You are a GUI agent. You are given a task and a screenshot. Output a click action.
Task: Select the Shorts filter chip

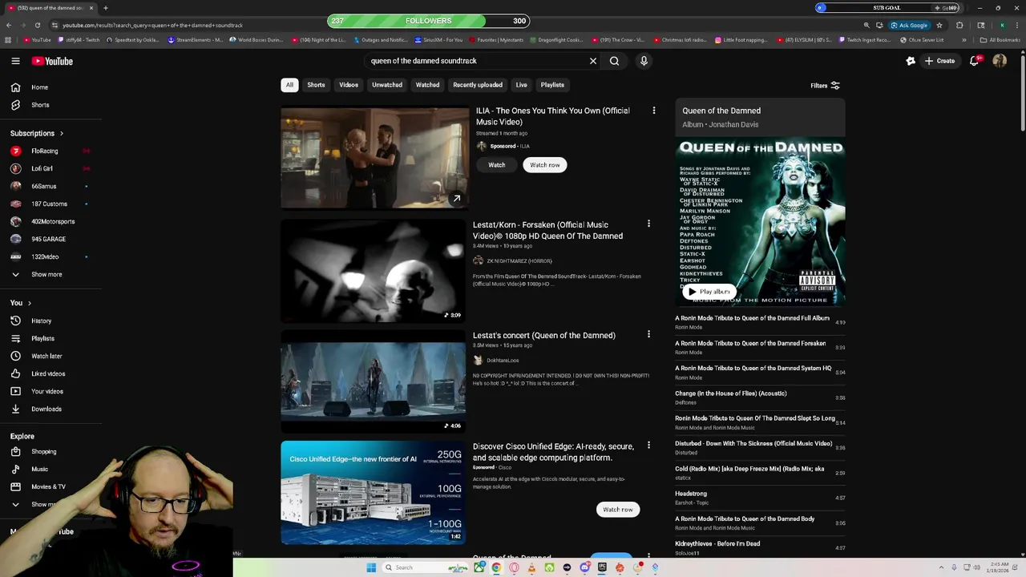316,85
